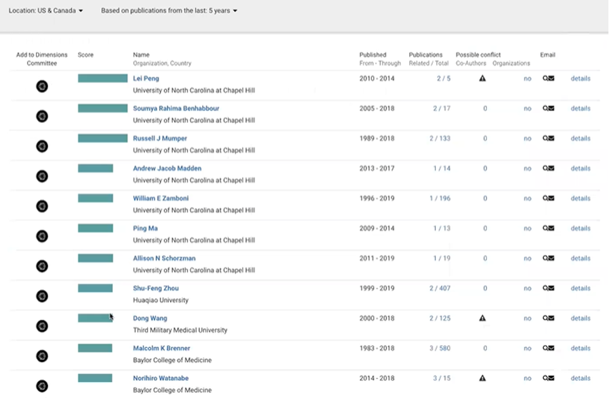
Task: Click the warning triangle next to Norihiro Watanabe
Action: click(x=482, y=378)
